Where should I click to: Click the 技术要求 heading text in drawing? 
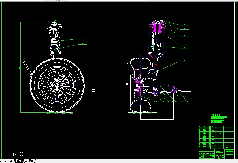coord(216,115)
